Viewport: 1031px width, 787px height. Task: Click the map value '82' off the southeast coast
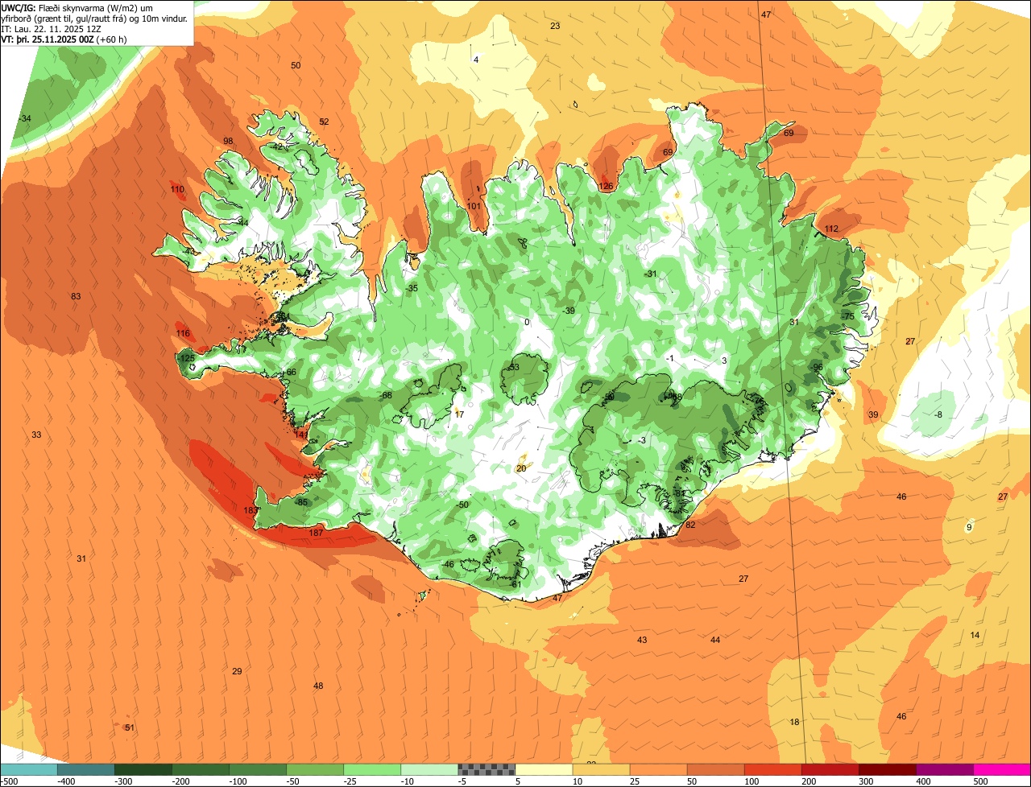690,525
